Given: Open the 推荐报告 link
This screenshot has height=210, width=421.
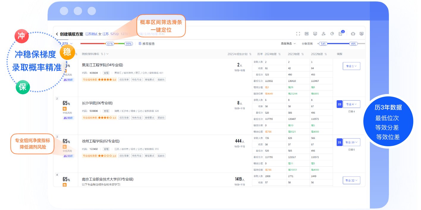Looking at the screenshot, I should tap(147, 44).
